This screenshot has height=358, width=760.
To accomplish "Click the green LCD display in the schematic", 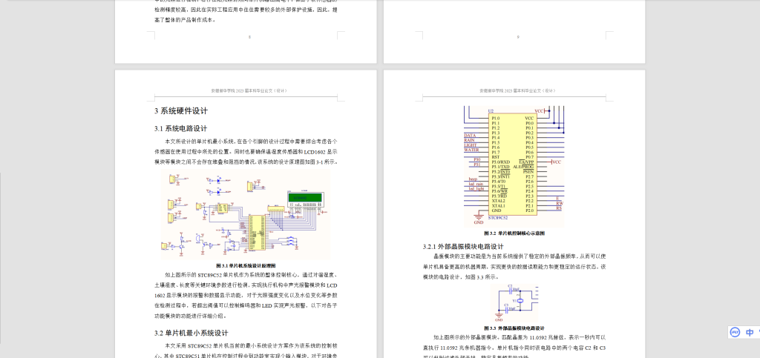I will click(x=305, y=198).
